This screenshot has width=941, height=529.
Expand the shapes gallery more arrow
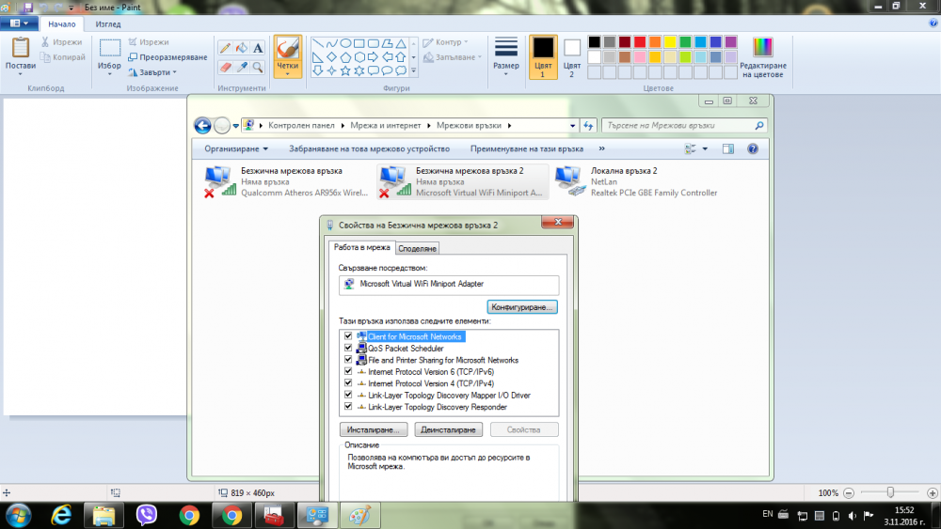413,70
